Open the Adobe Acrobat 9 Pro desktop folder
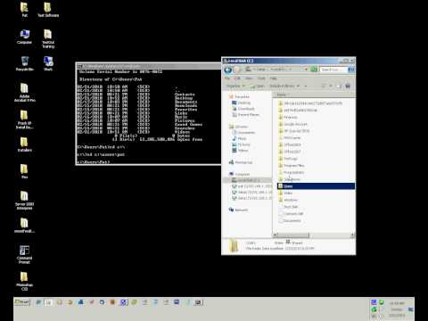The image size is (428, 321). (x=24, y=93)
